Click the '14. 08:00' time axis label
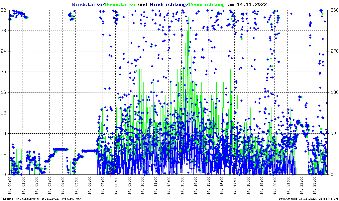This screenshot has width=339, height=201. pyautogui.click(x=116, y=185)
